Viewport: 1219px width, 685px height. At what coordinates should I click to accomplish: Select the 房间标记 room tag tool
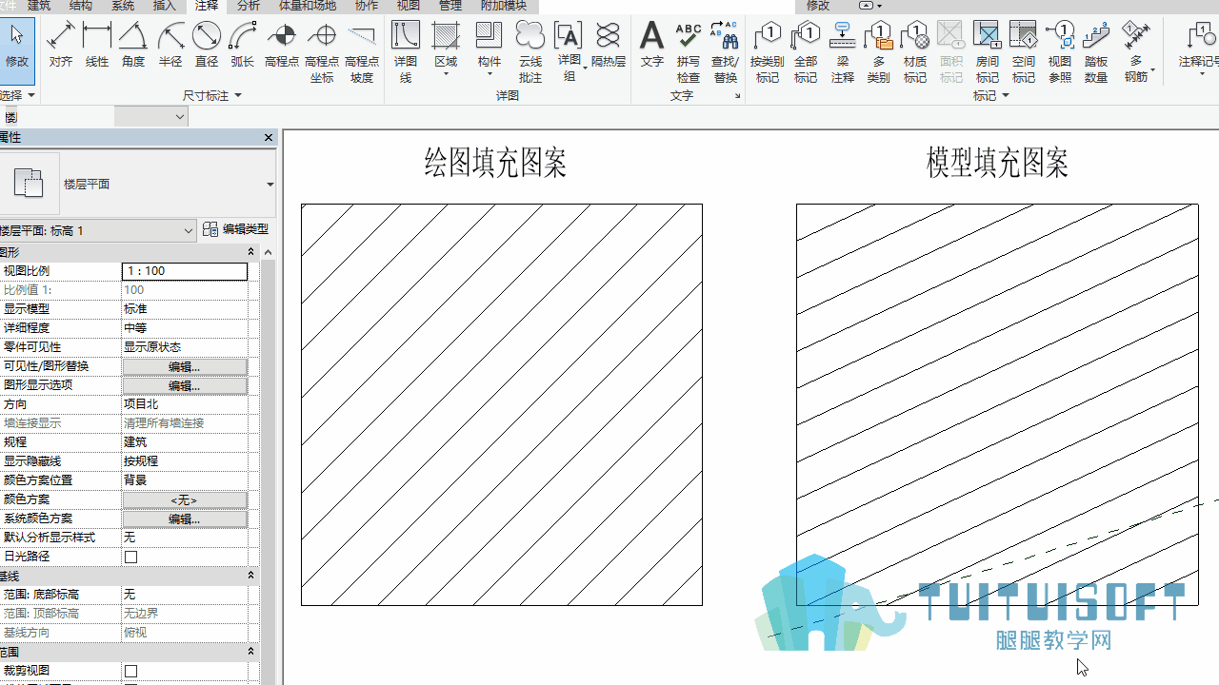click(988, 51)
